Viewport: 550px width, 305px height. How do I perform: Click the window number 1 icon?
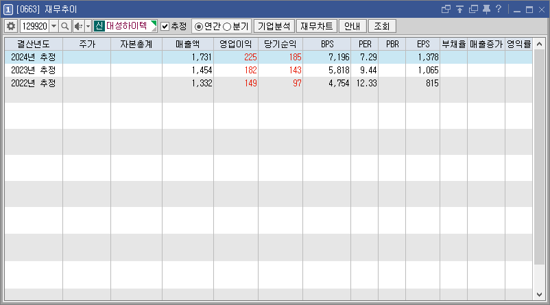click(8, 10)
